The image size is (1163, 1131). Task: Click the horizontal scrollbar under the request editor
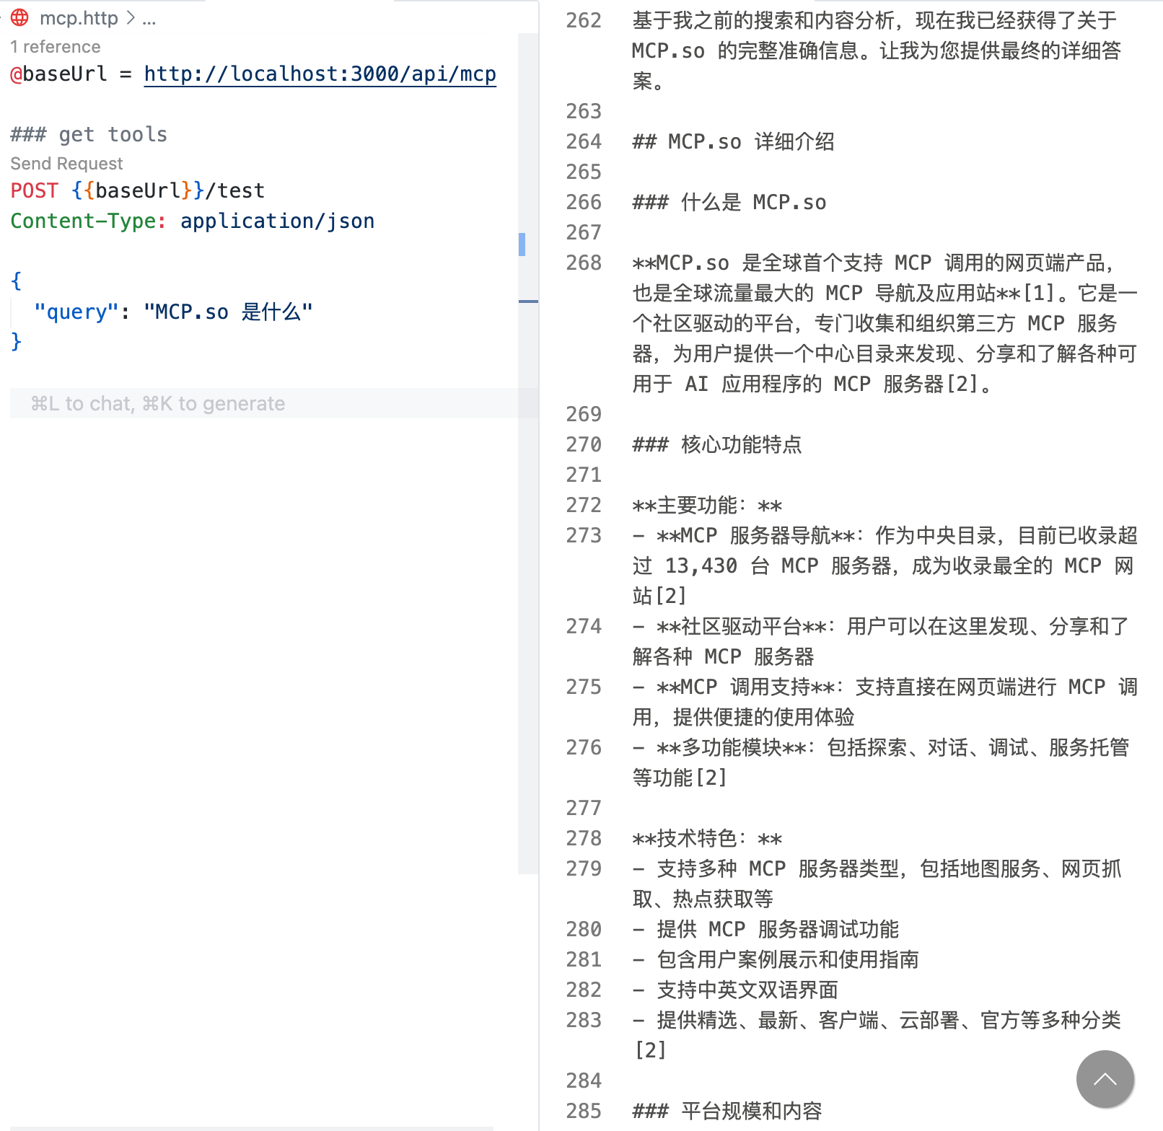point(253,1127)
